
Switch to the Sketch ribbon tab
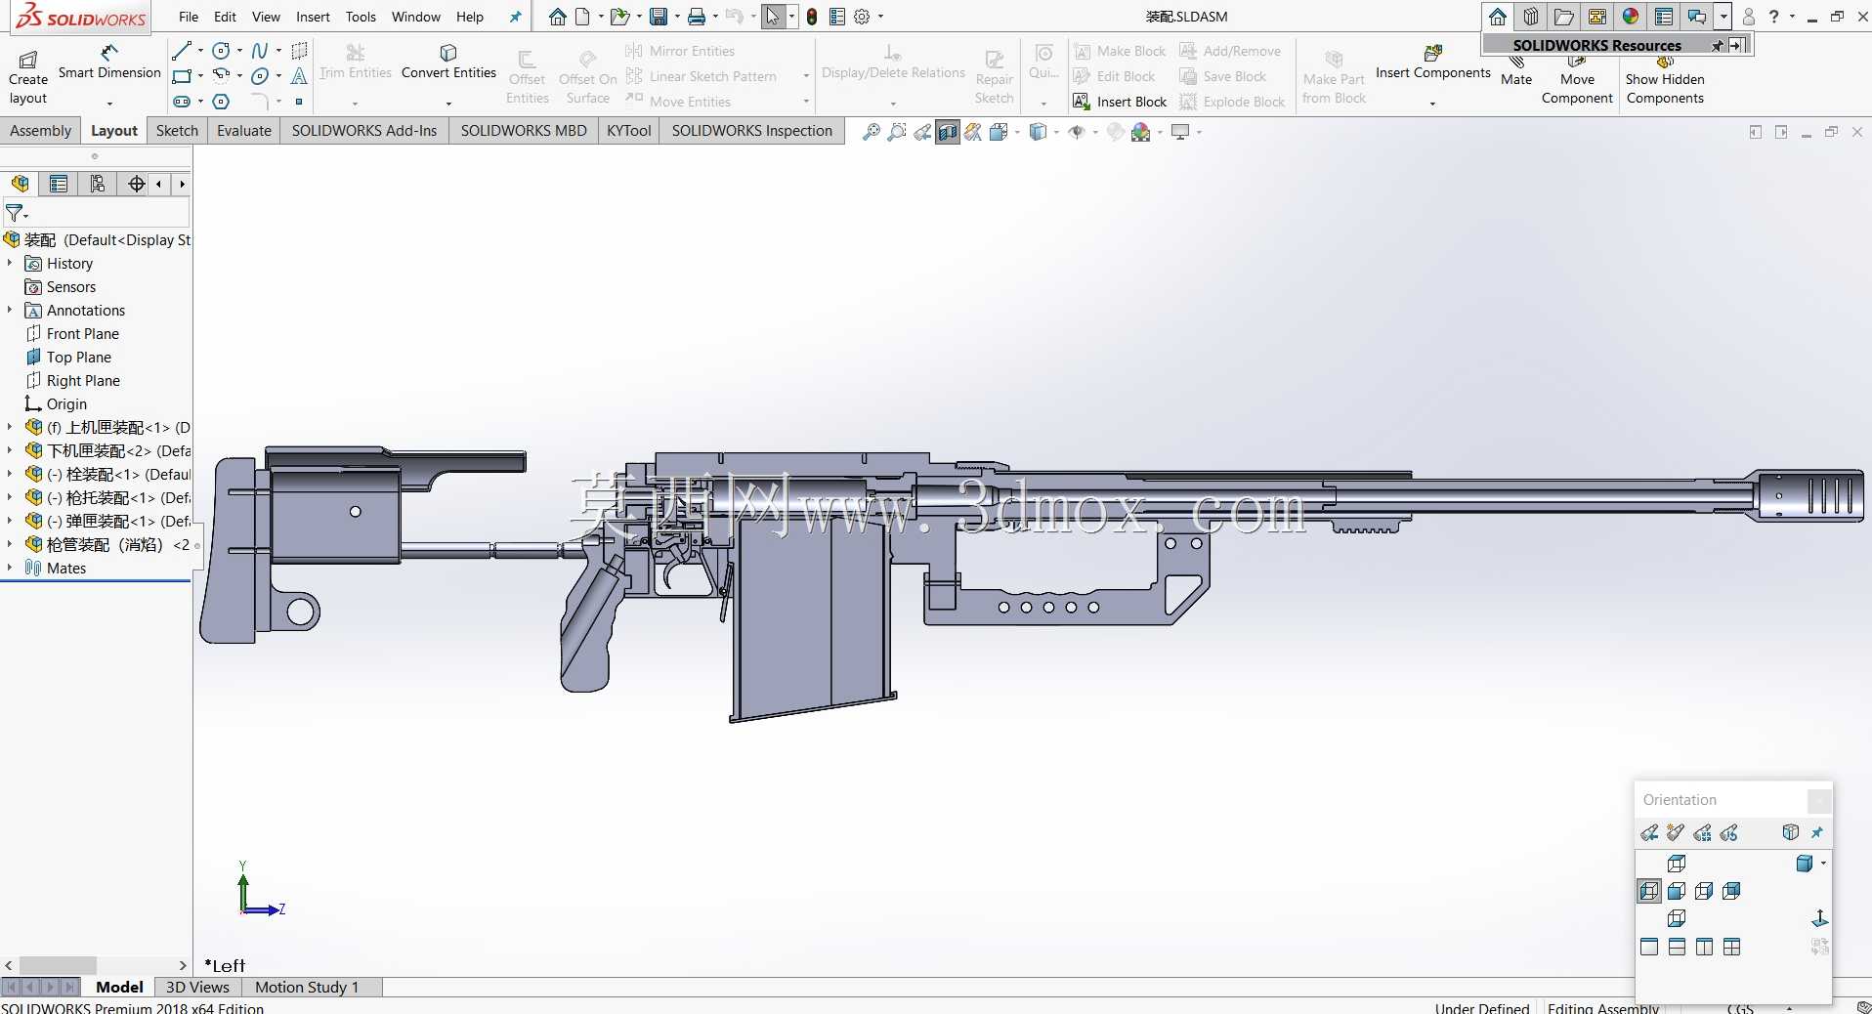pyautogui.click(x=177, y=130)
